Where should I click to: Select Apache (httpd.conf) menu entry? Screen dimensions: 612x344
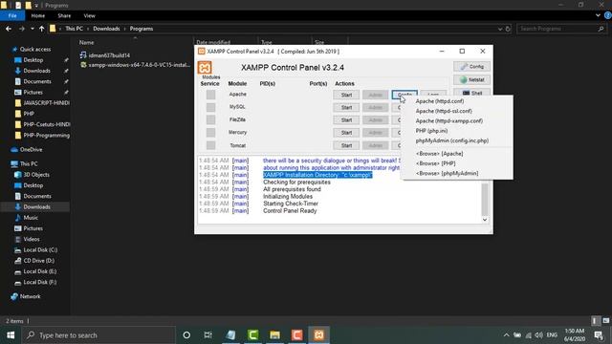[440, 101]
